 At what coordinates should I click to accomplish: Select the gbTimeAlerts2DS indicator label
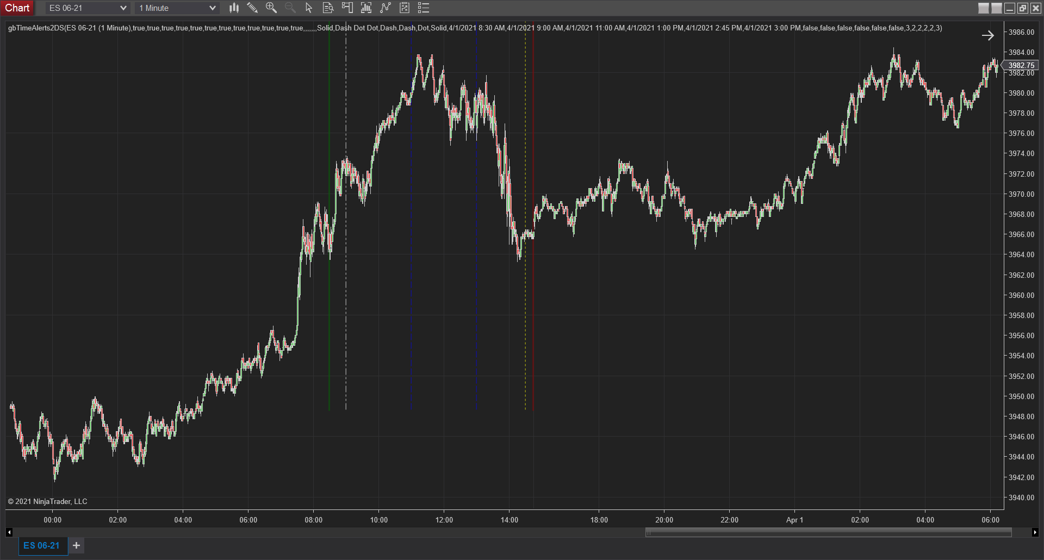(x=475, y=28)
